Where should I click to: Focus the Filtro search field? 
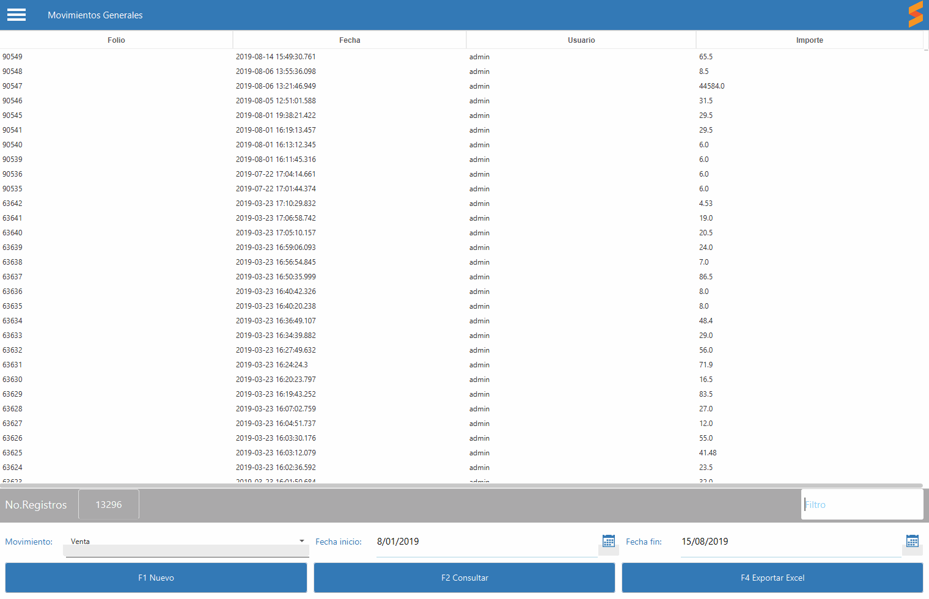pos(862,505)
